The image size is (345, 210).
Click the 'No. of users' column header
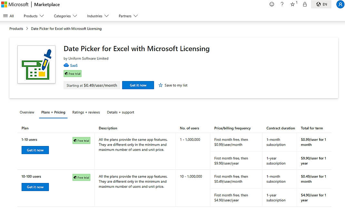pos(190,128)
